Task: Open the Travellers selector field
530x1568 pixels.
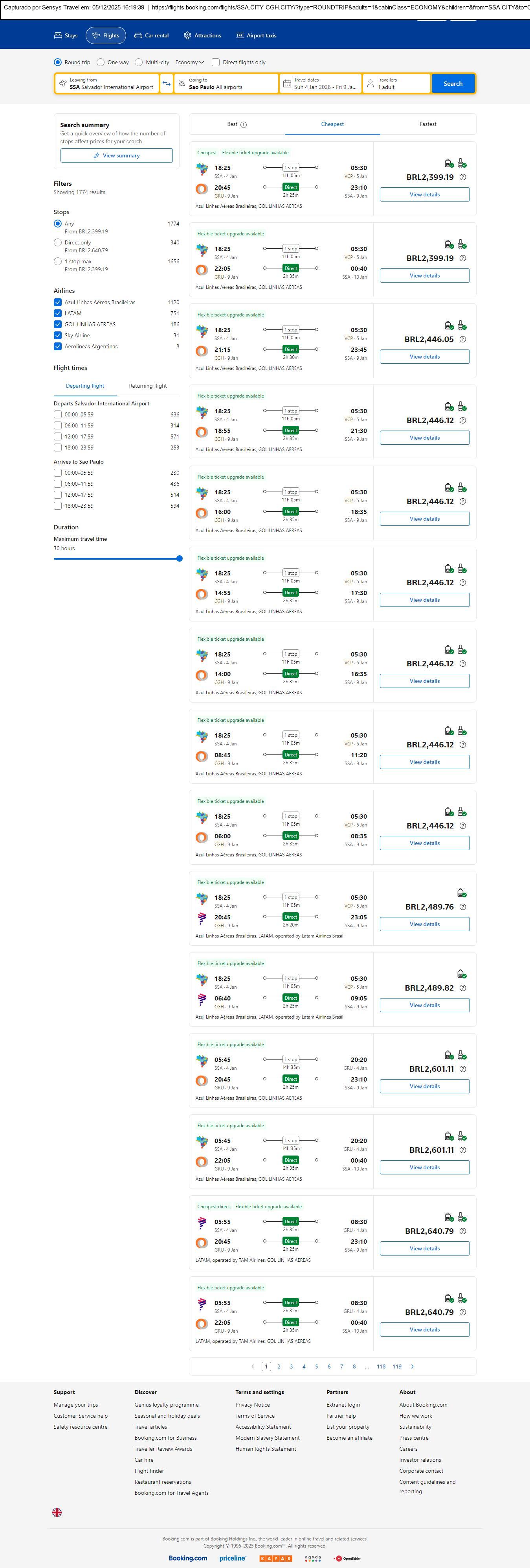Action: tap(396, 83)
